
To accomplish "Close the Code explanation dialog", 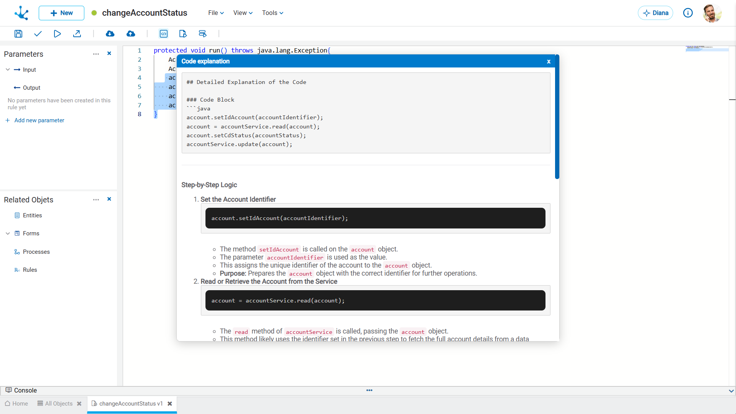I will (549, 61).
